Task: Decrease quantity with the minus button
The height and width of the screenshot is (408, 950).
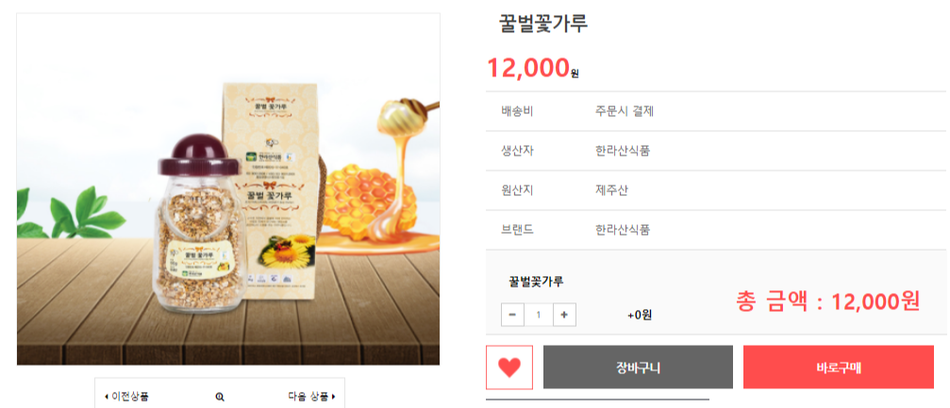Action: point(512,315)
